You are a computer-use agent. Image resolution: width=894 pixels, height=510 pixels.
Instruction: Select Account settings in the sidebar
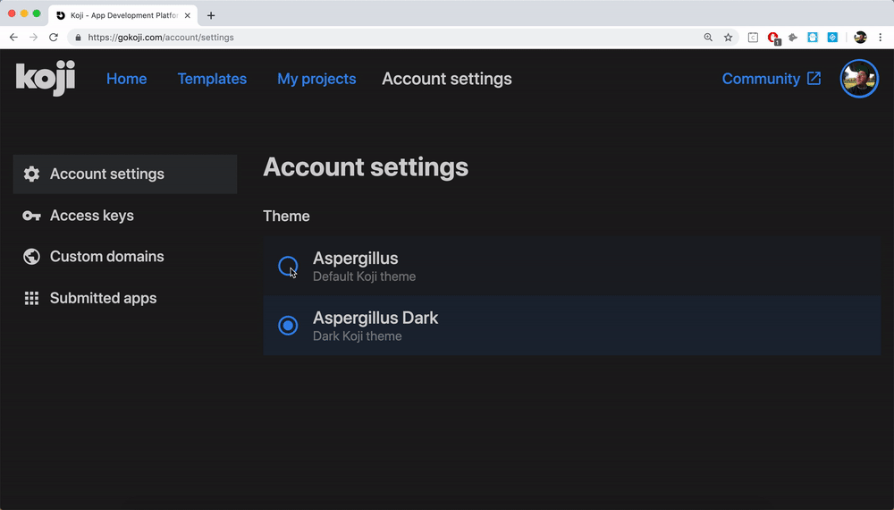125,174
